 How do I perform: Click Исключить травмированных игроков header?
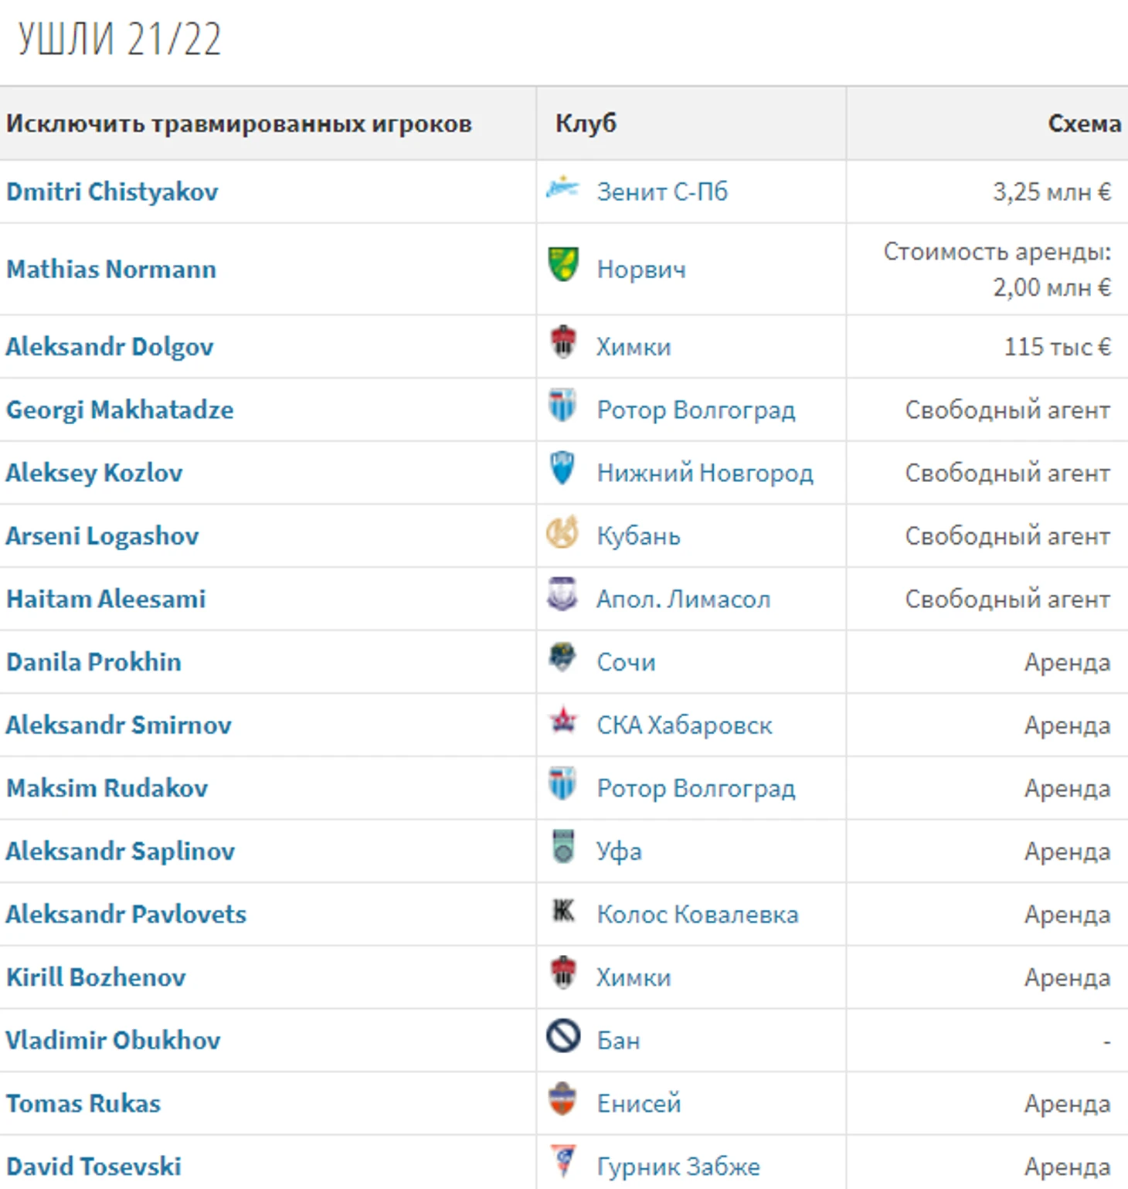(239, 124)
